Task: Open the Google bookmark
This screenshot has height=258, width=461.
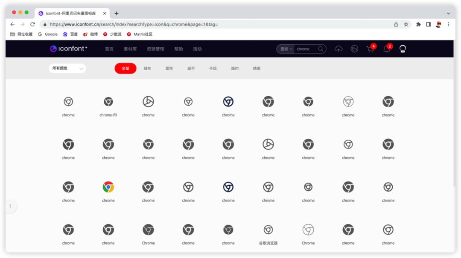Action: 48,34
